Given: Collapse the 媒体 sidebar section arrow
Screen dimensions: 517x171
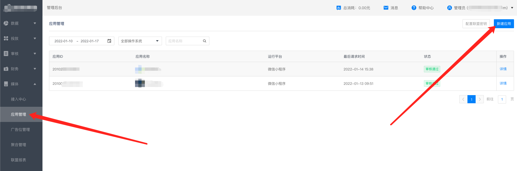Looking at the screenshot, I should pos(35,84).
